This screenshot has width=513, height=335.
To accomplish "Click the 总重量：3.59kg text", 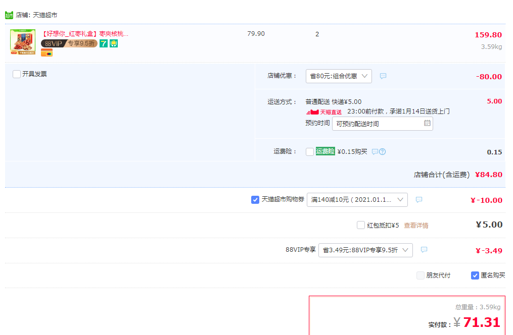I will click(478, 307).
